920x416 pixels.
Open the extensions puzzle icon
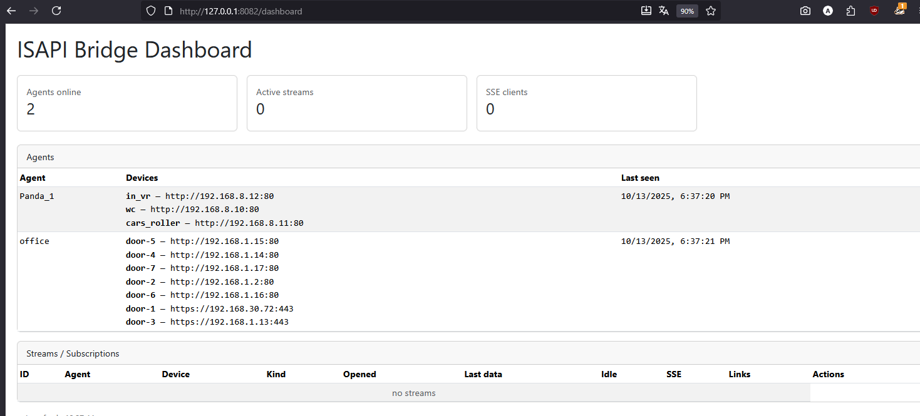(850, 11)
